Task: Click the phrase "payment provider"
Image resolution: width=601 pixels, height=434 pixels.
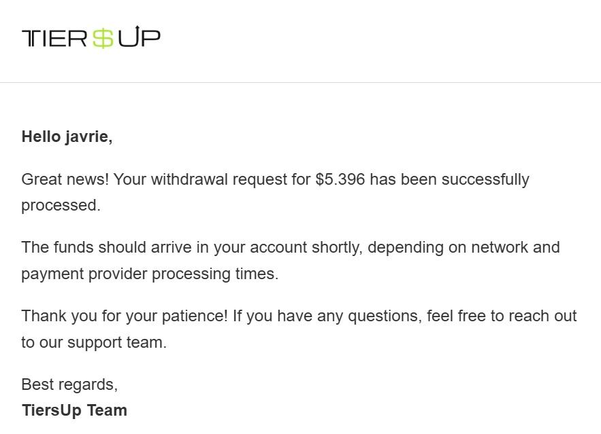Action: (84, 274)
